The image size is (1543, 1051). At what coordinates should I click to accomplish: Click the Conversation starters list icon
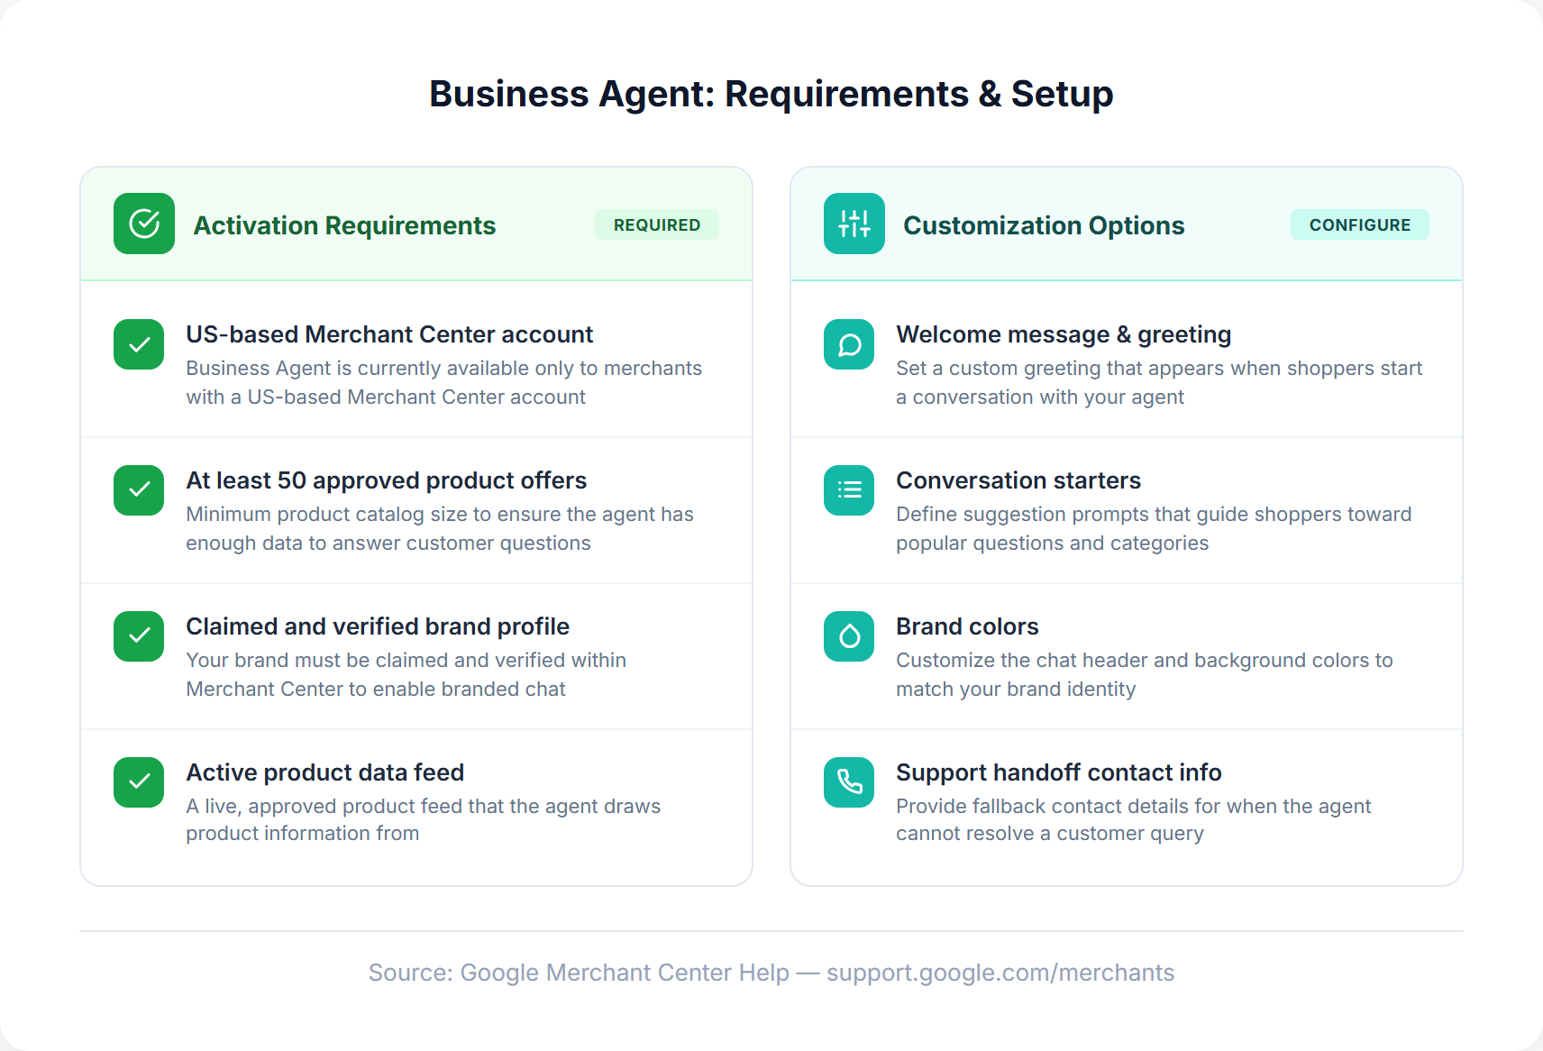coord(848,490)
